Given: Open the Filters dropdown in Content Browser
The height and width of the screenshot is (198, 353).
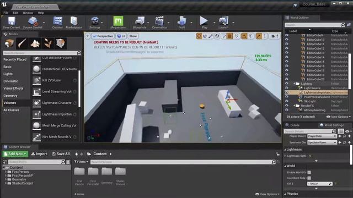Looking at the screenshot, I should point(81,162).
